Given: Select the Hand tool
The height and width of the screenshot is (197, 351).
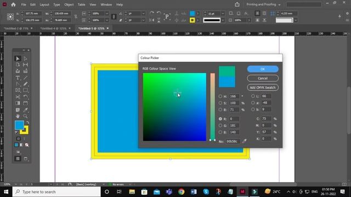Looking at the screenshot, I should [x=18, y=116].
